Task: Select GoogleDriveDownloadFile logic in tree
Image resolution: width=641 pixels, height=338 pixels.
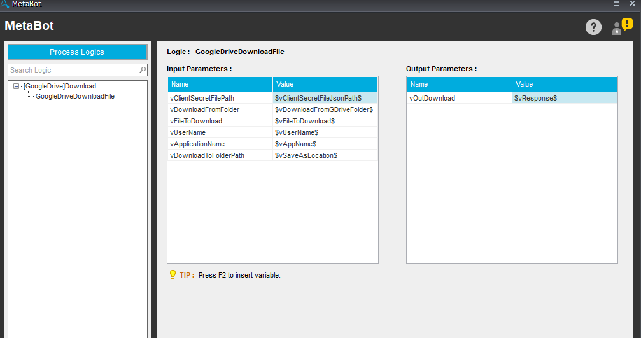Action: (x=74, y=96)
